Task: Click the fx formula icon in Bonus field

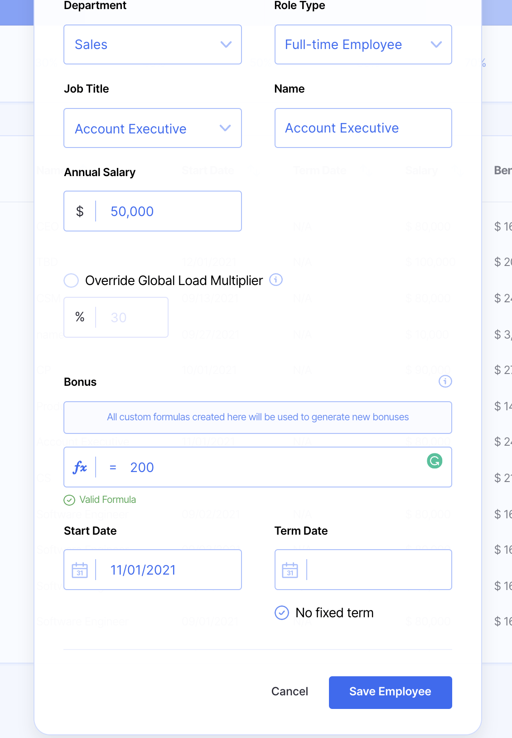Action: click(80, 467)
